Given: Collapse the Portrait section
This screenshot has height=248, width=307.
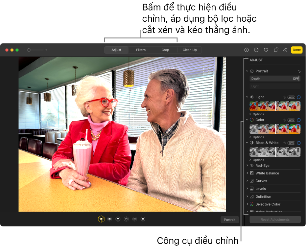Looking at the screenshot, I should [x=247, y=71].
